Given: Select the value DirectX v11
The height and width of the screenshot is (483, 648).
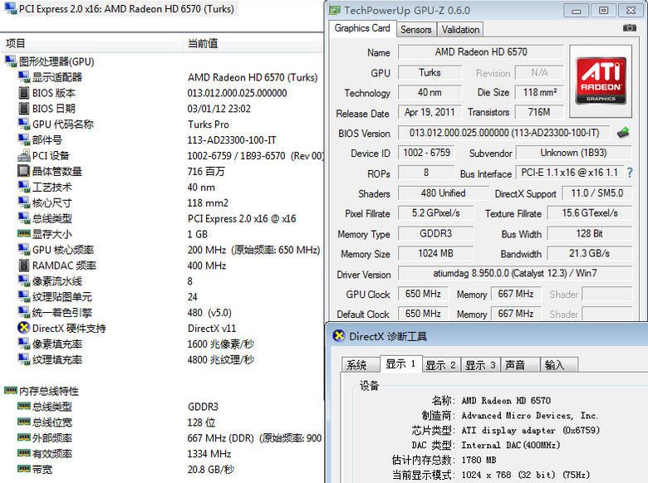Looking at the screenshot, I should point(212,329).
